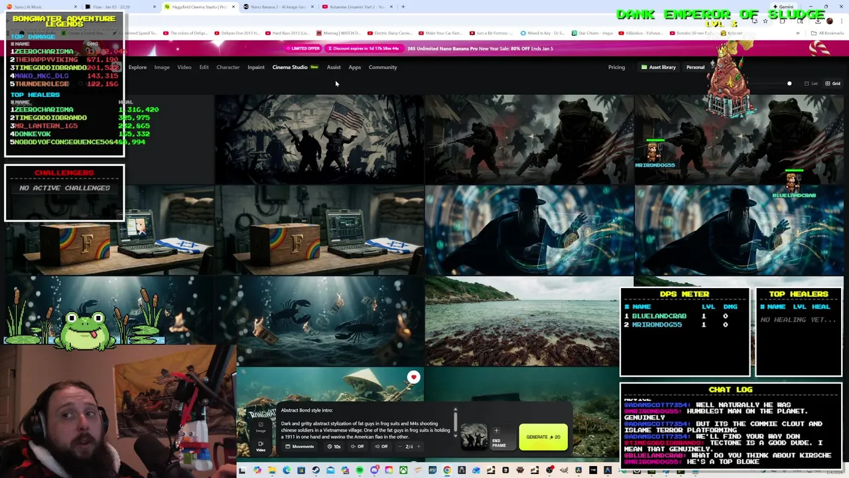Change the 10s duration setting
Image resolution: width=849 pixels, height=478 pixels.
coord(334,446)
